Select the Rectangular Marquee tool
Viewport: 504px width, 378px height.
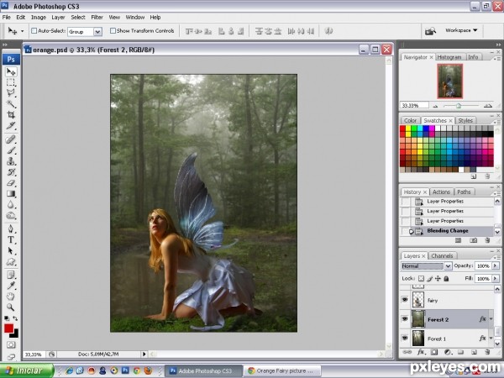[11, 82]
